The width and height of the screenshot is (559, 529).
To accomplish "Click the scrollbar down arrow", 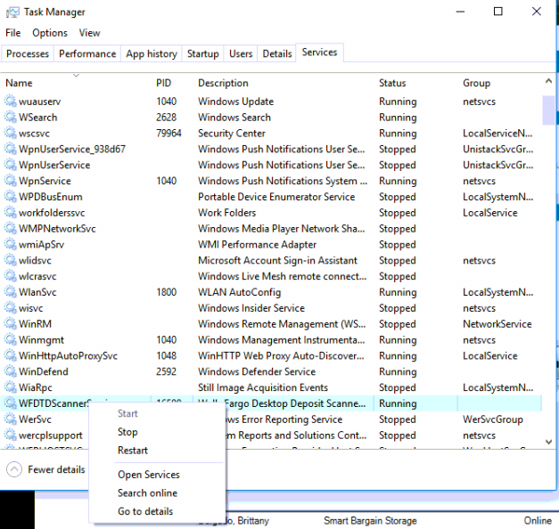I will (x=548, y=441).
